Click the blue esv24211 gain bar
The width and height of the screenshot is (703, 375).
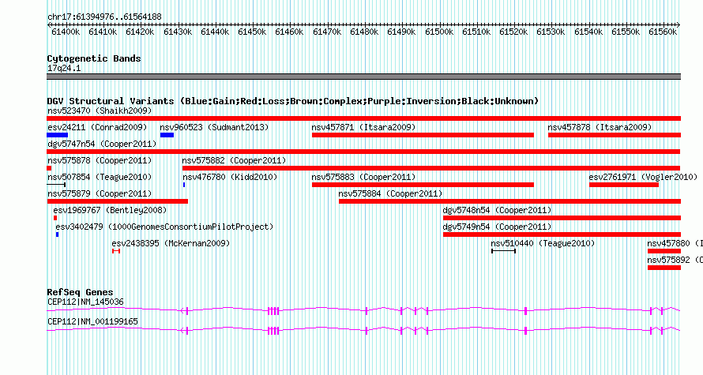tap(58, 135)
